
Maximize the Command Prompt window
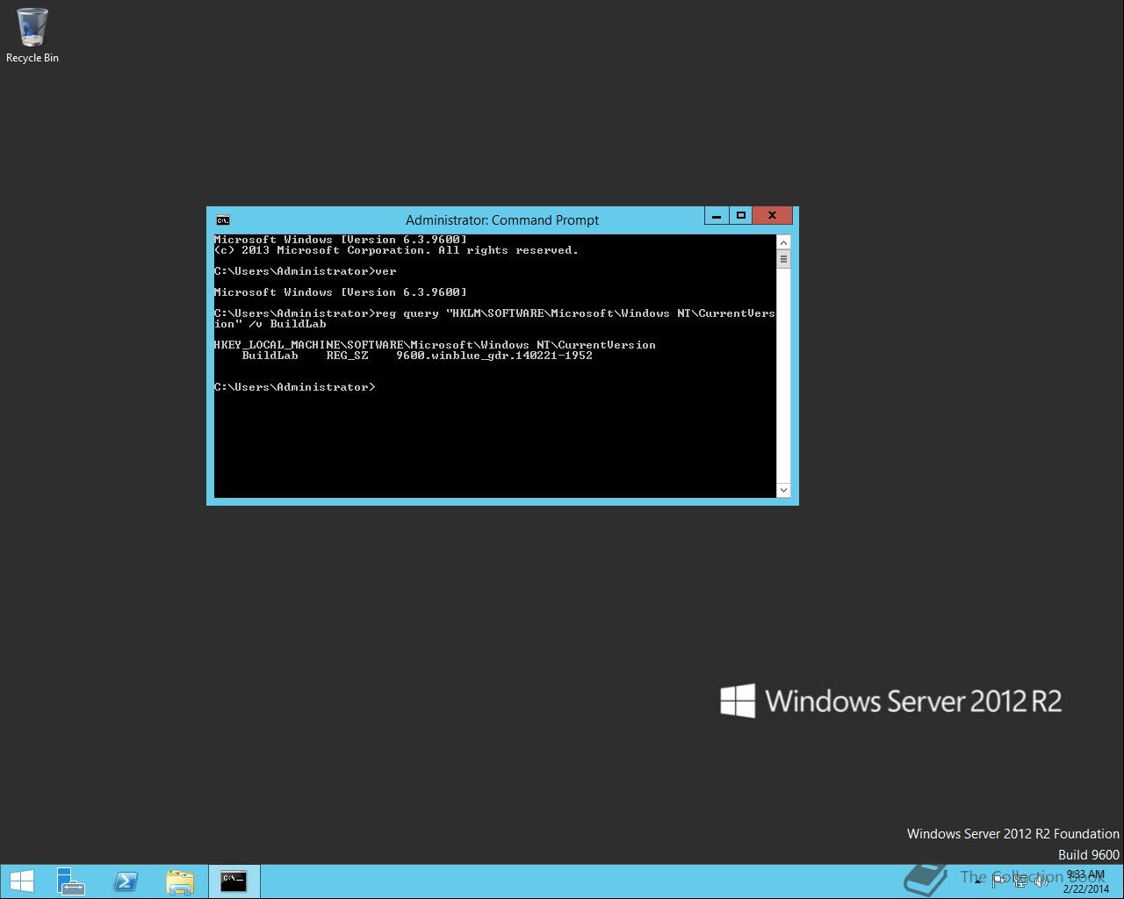(741, 215)
